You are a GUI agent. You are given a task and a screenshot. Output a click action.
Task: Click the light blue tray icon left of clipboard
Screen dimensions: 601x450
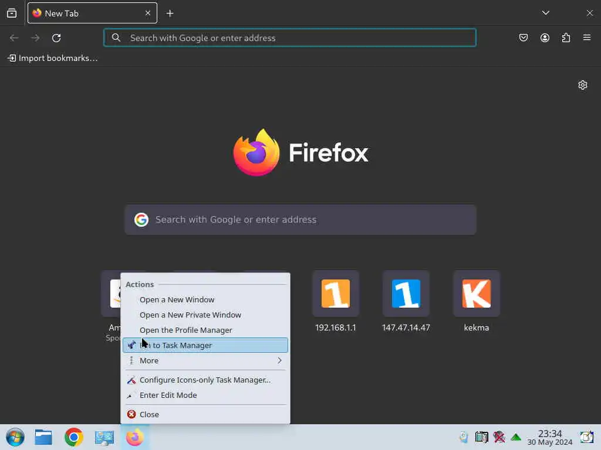[x=464, y=437]
